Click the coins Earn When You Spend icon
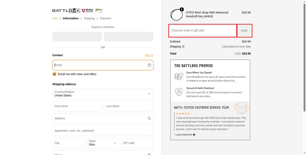 click(x=179, y=76)
